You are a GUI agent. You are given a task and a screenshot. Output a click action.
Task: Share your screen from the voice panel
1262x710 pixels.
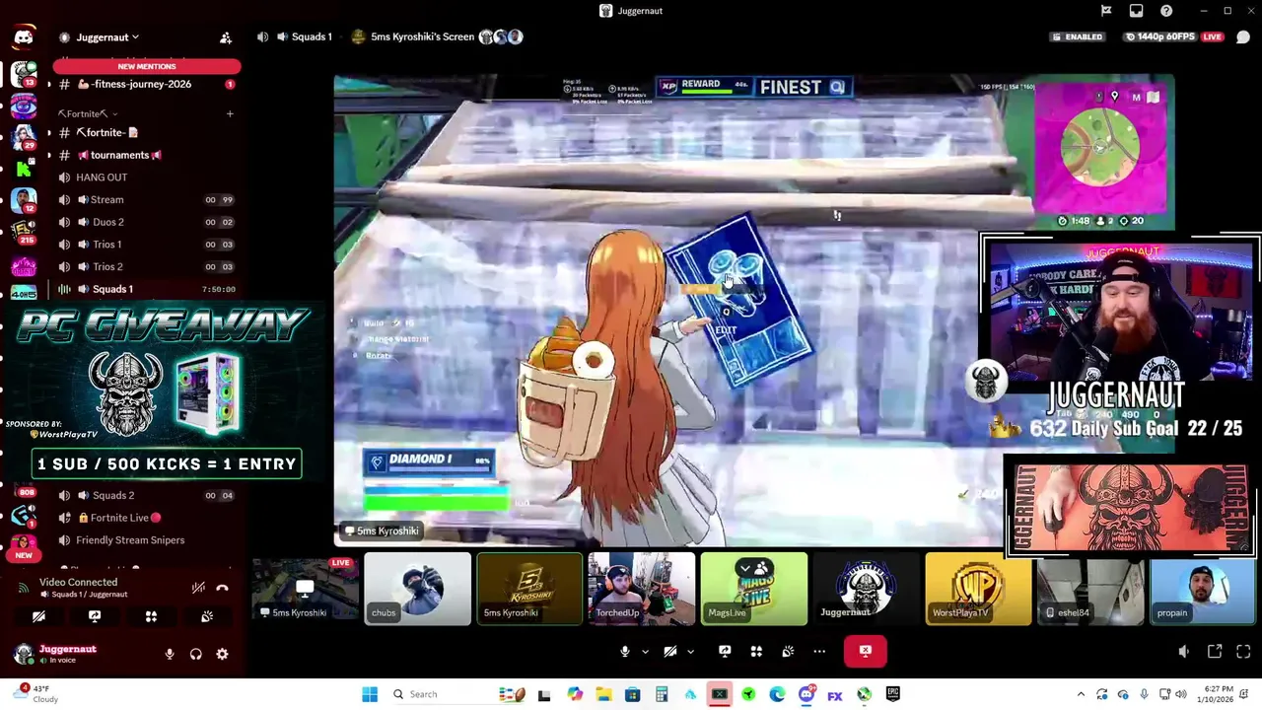95,616
